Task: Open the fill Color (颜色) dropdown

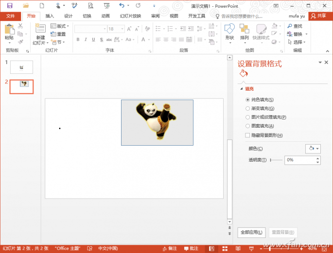Action: click(313, 149)
